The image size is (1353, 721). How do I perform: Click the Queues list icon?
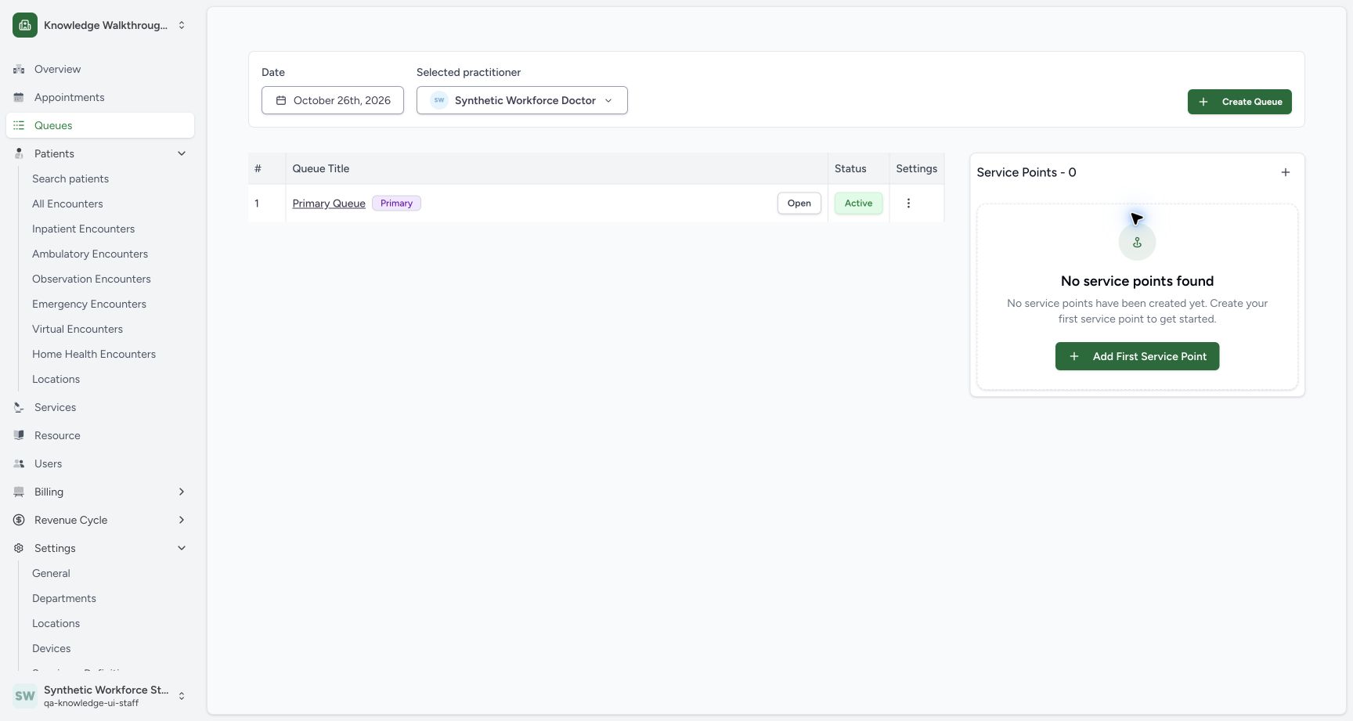pyautogui.click(x=19, y=125)
